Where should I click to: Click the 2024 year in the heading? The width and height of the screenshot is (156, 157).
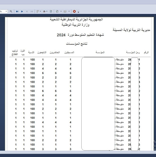tap(61, 35)
